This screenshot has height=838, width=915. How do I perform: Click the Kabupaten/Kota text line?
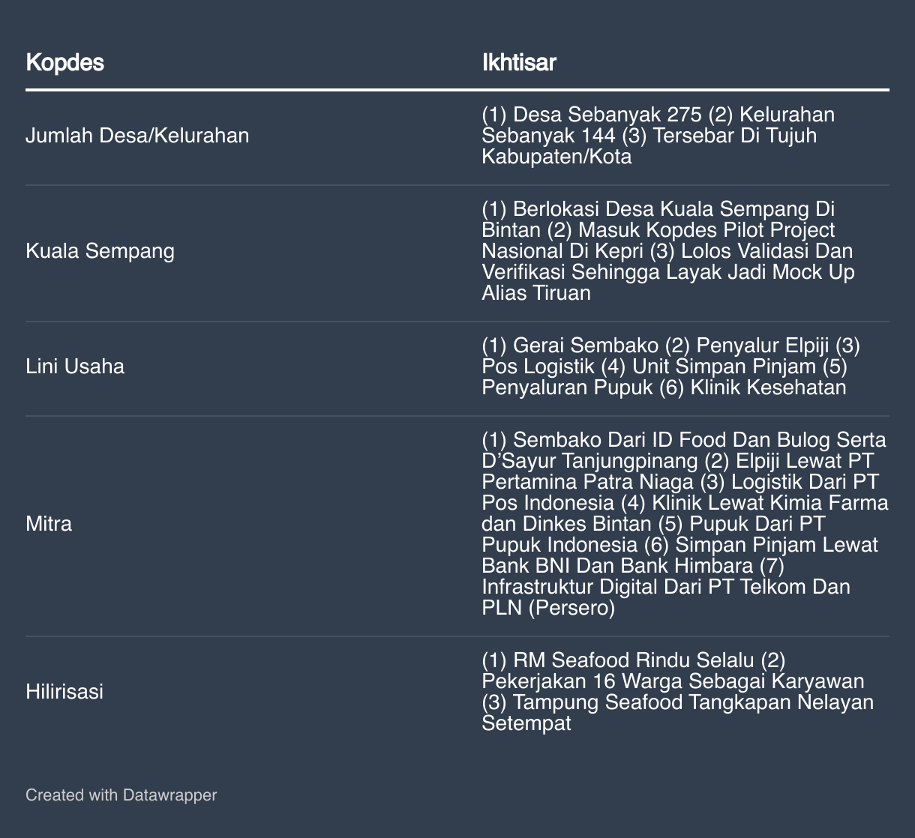[556, 157]
